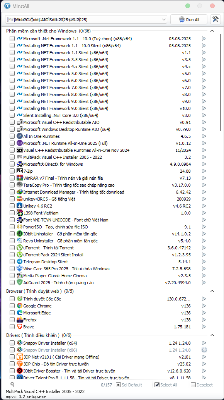The image size is (224, 400).
Task: Collapse the Browser (Trình duyệt web) group
Action: click(x=212, y=291)
